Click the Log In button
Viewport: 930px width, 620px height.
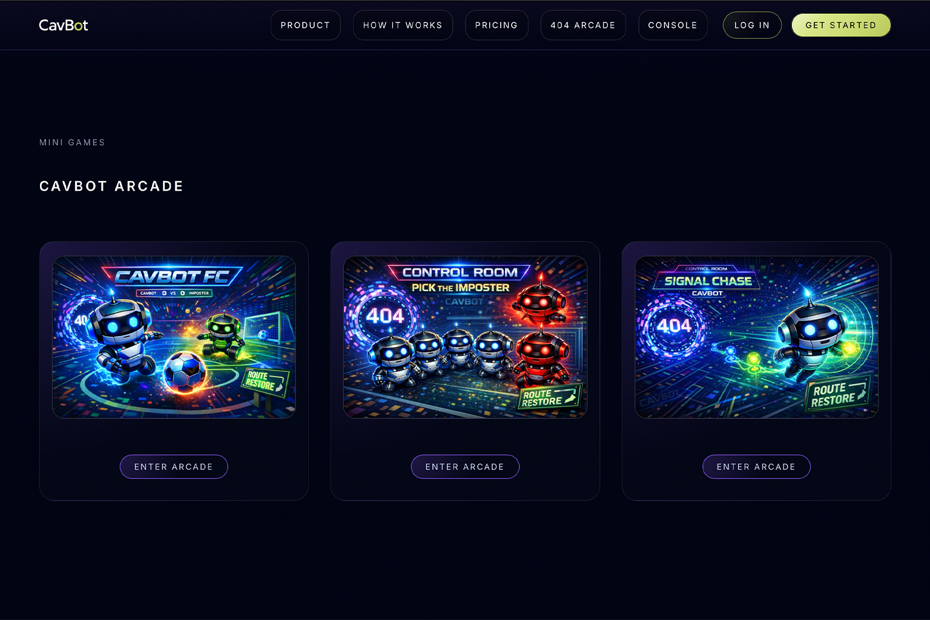pos(752,25)
